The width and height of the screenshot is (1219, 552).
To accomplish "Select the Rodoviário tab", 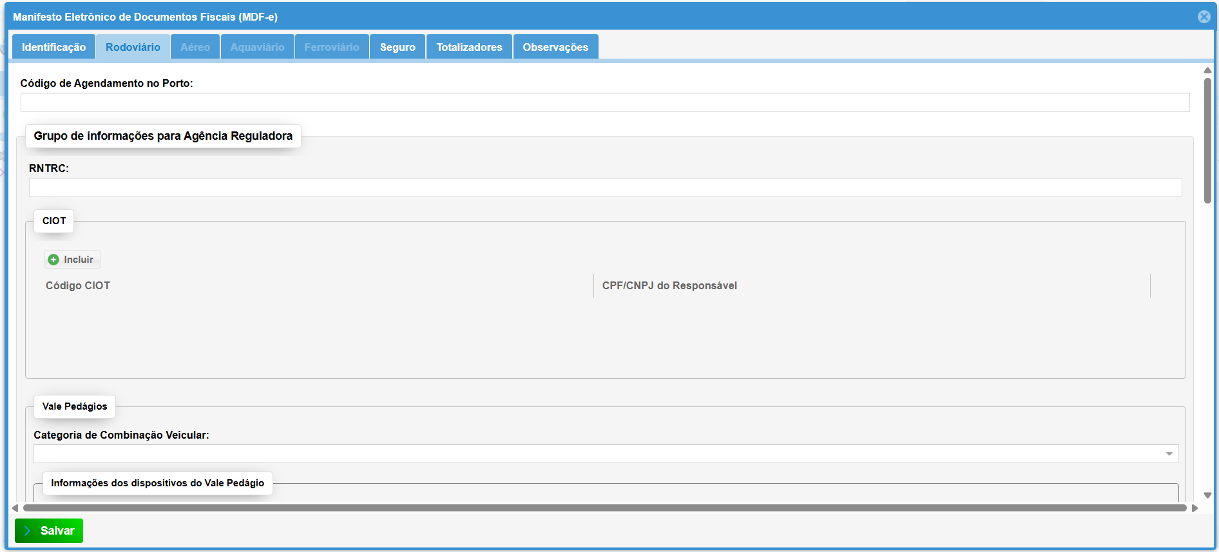I will point(133,47).
